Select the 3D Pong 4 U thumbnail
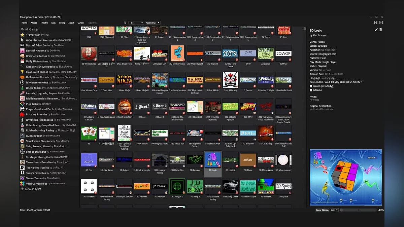 click(177, 186)
